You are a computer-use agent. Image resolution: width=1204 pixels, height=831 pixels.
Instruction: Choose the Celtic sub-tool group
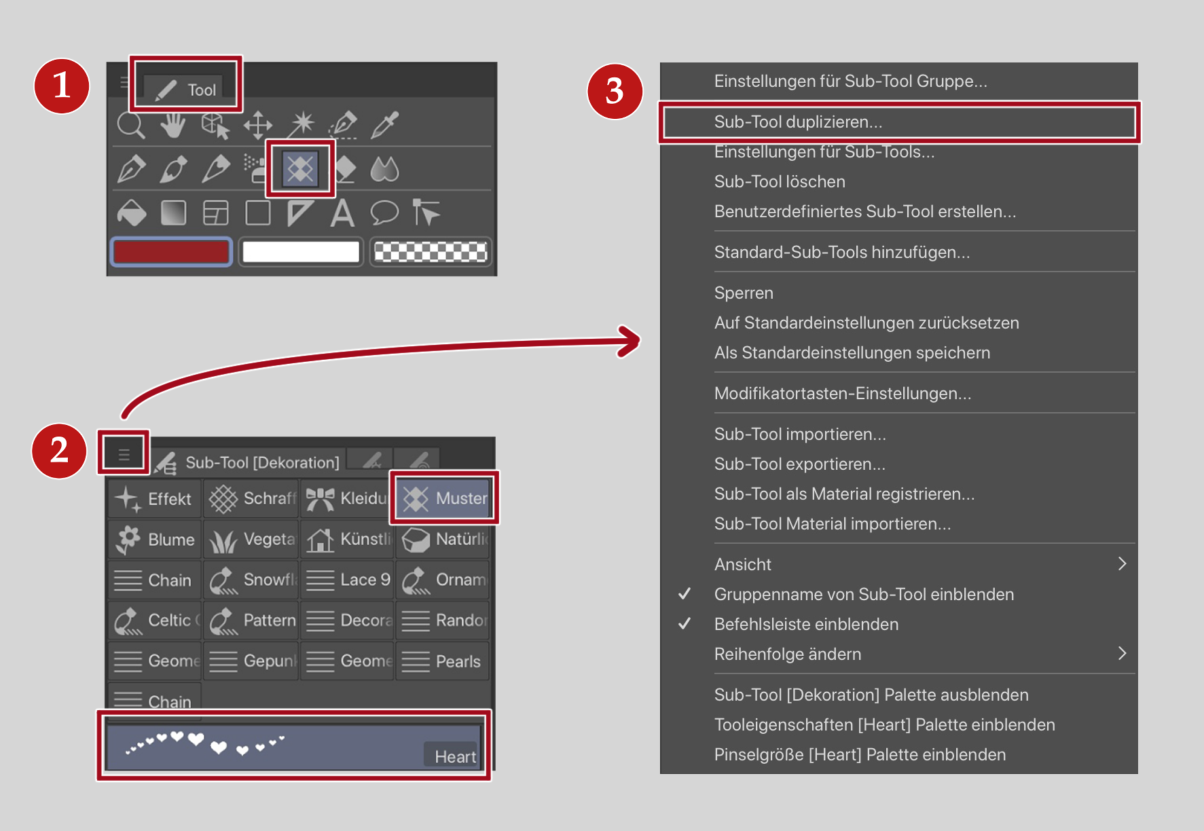pos(155,621)
